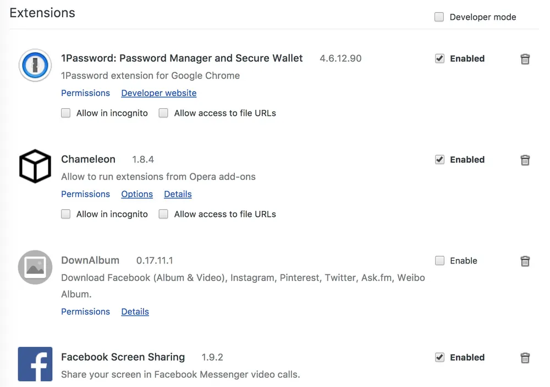
Task: Delete DownAlbum with its trash icon
Action: click(x=525, y=261)
